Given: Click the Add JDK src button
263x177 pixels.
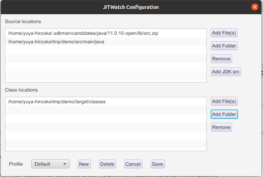Looking at the screenshot, I should (226, 72).
